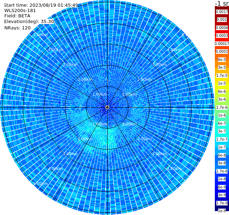Select the northwest 4.00km range ring label
Viewport: 229px width, 215px height.
click(55, 50)
